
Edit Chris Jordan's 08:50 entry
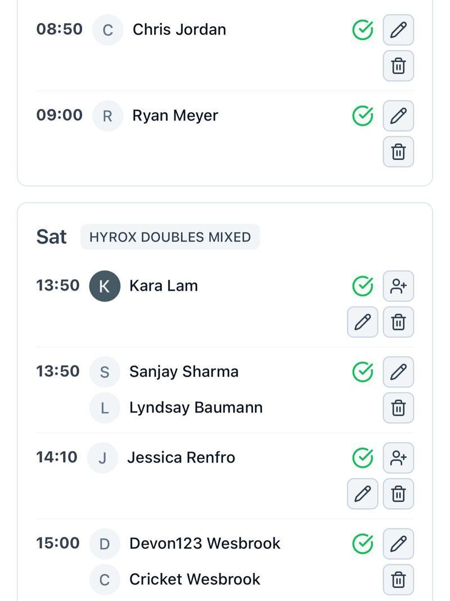click(398, 30)
